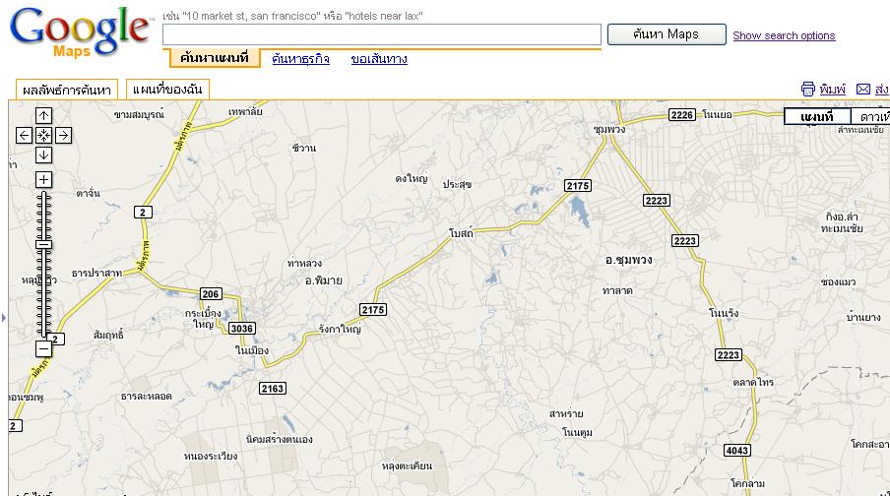
Task: Open the ขอเส้นทาง directions link
Action: (379, 58)
